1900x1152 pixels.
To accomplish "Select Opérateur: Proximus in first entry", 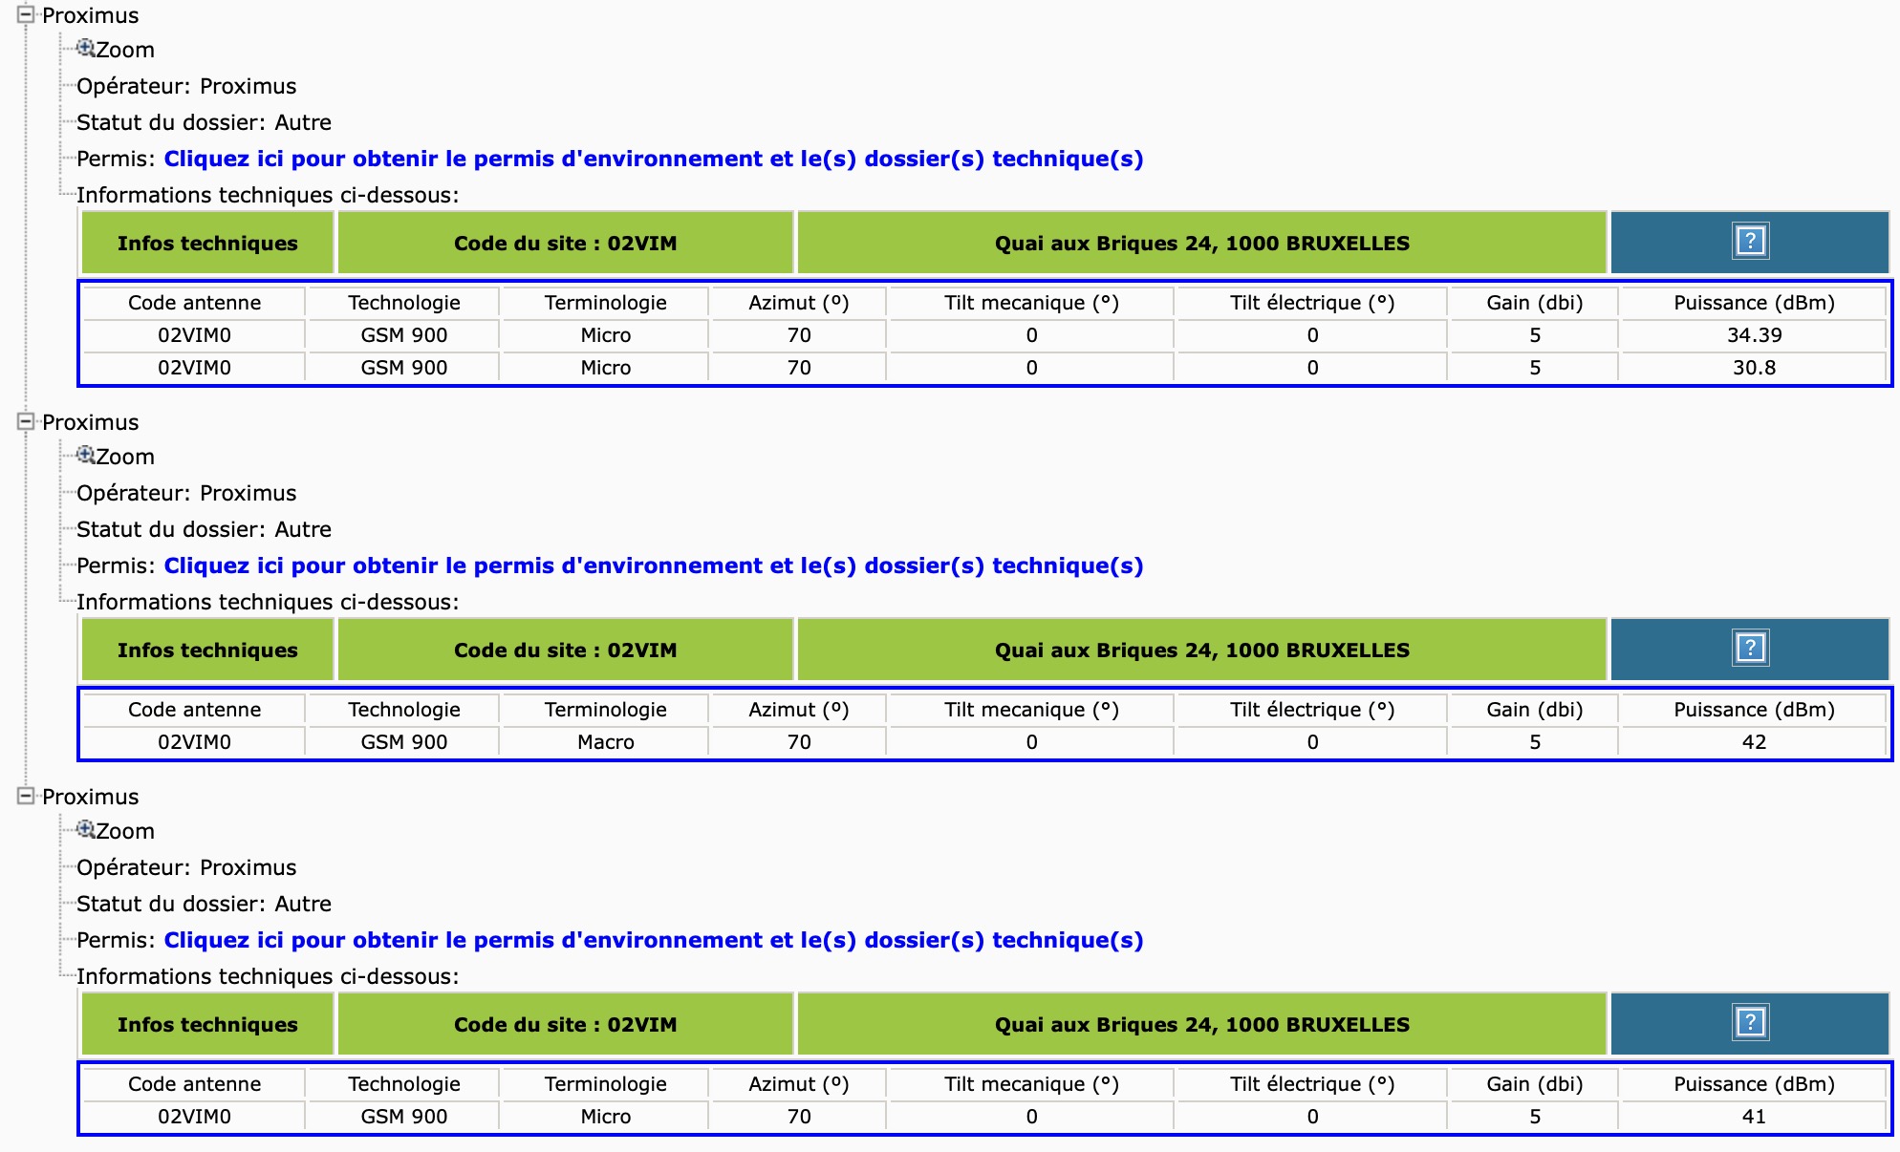I will [186, 86].
